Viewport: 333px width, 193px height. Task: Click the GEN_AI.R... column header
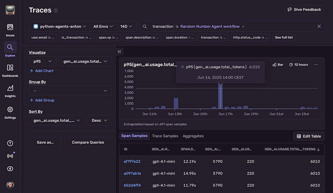(x=161, y=149)
